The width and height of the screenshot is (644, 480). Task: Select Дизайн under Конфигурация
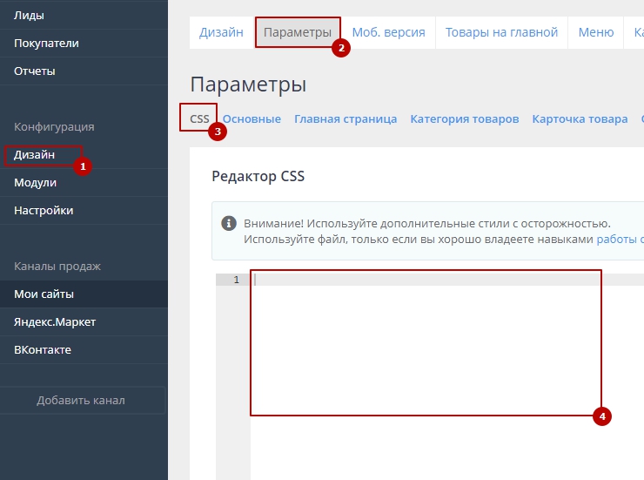point(35,154)
